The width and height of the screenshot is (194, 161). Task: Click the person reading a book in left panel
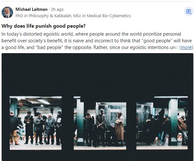[x=39, y=128]
